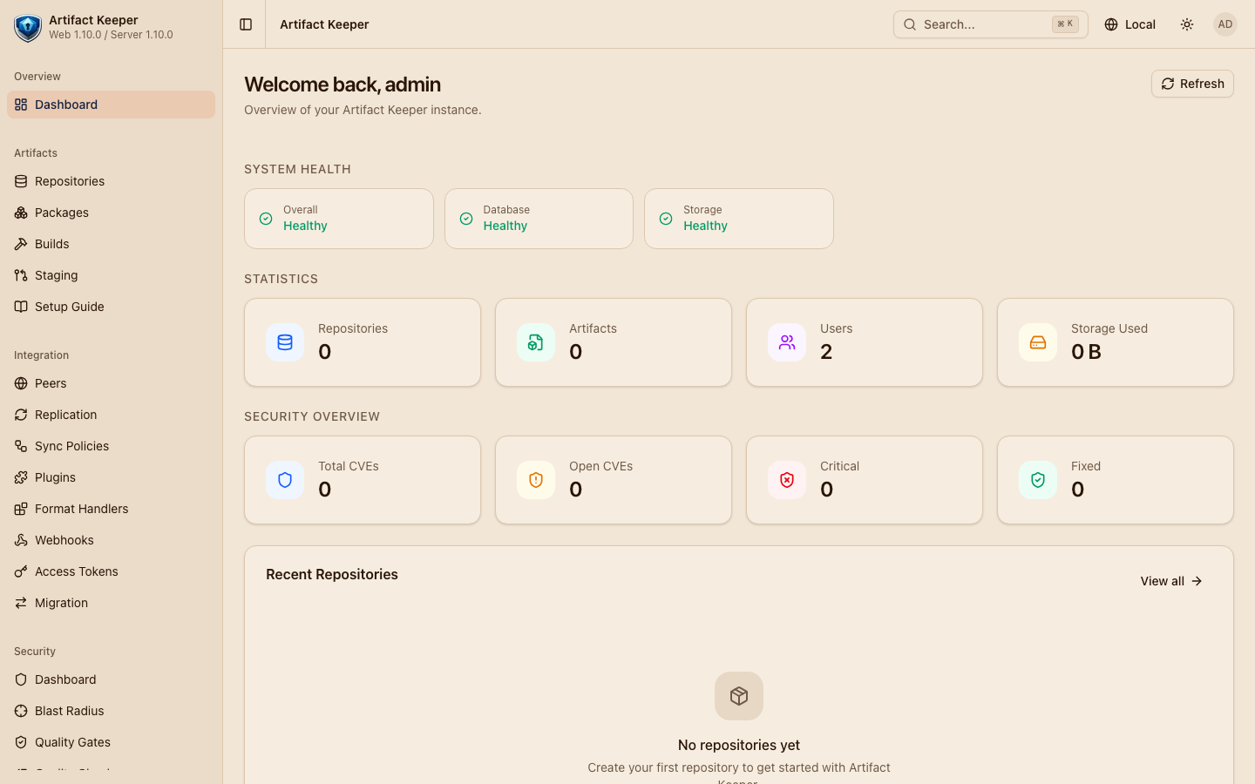Click the Database Healthy check icon
Image resolution: width=1255 pixels, height=784 pixels.
(x=466, y=219)
